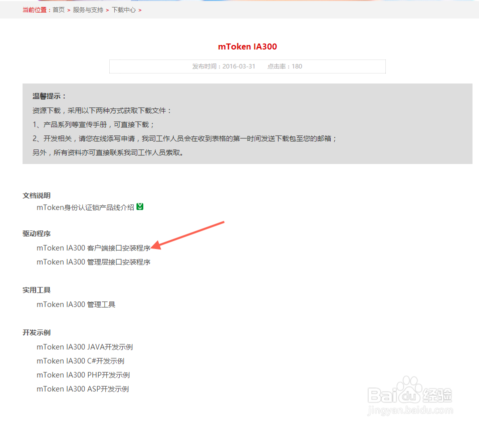Open mToken IA300 C#开发示例
479x427 pixels.
(x=80, y=361)
